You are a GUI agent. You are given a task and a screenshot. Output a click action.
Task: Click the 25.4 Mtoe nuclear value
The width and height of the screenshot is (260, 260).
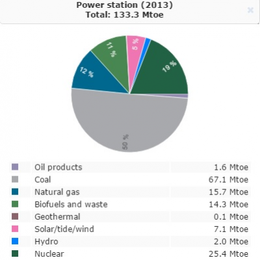(x=228, y=253)
